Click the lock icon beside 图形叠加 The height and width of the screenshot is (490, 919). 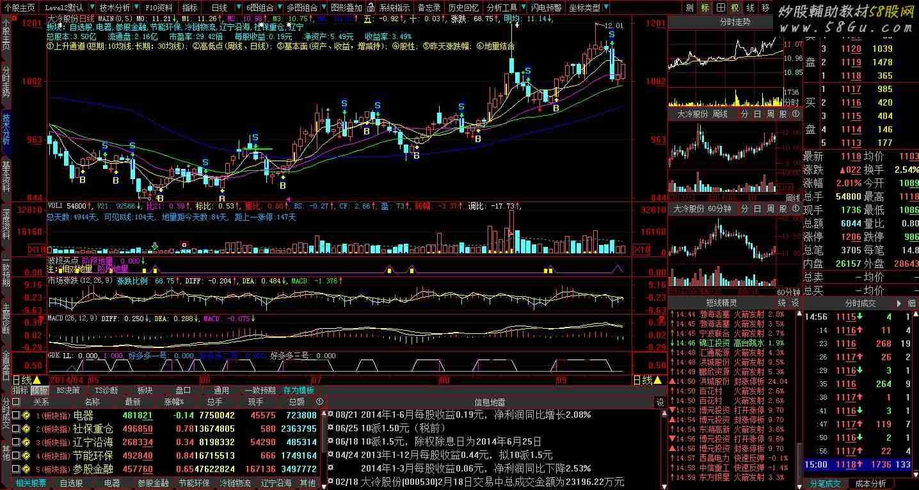tap(370, 8)
